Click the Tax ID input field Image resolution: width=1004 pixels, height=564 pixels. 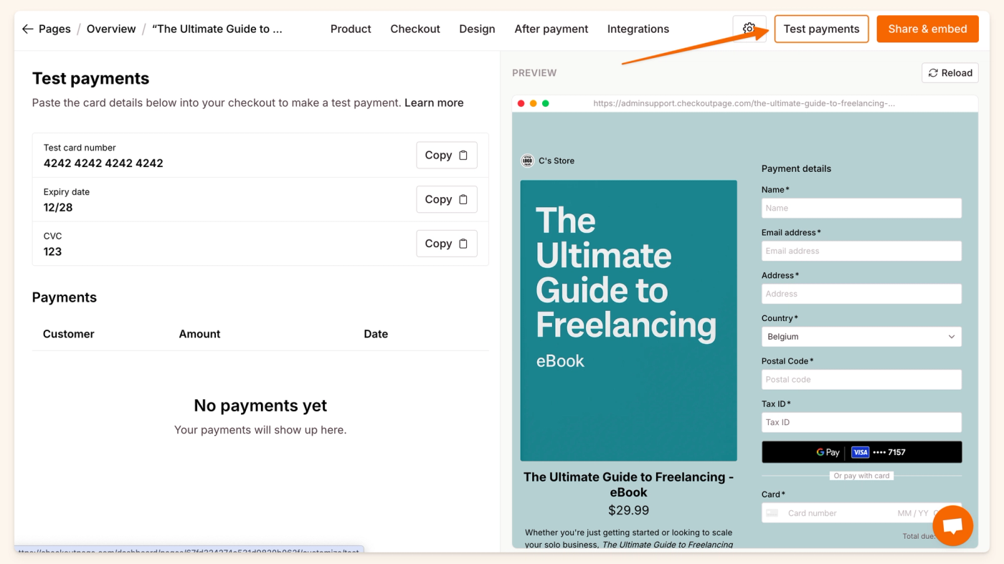[x=861, y=422]
